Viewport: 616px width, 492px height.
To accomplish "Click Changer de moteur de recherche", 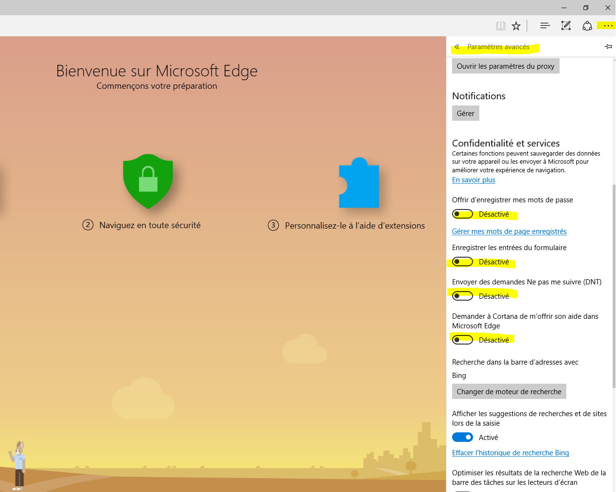I will (509, 392).
